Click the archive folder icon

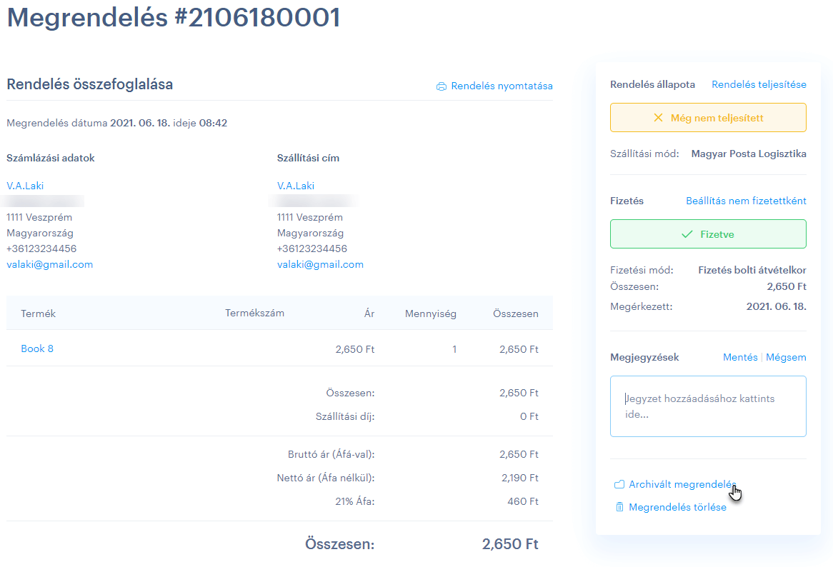click(619, 484)
